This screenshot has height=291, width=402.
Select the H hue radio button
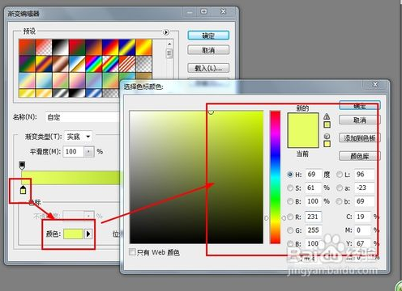(290, 175)
